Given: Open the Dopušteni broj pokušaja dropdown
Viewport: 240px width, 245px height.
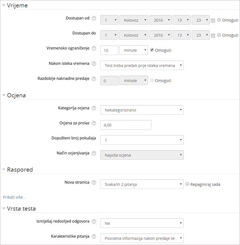Looking at the screenshot, I should 142,140.
